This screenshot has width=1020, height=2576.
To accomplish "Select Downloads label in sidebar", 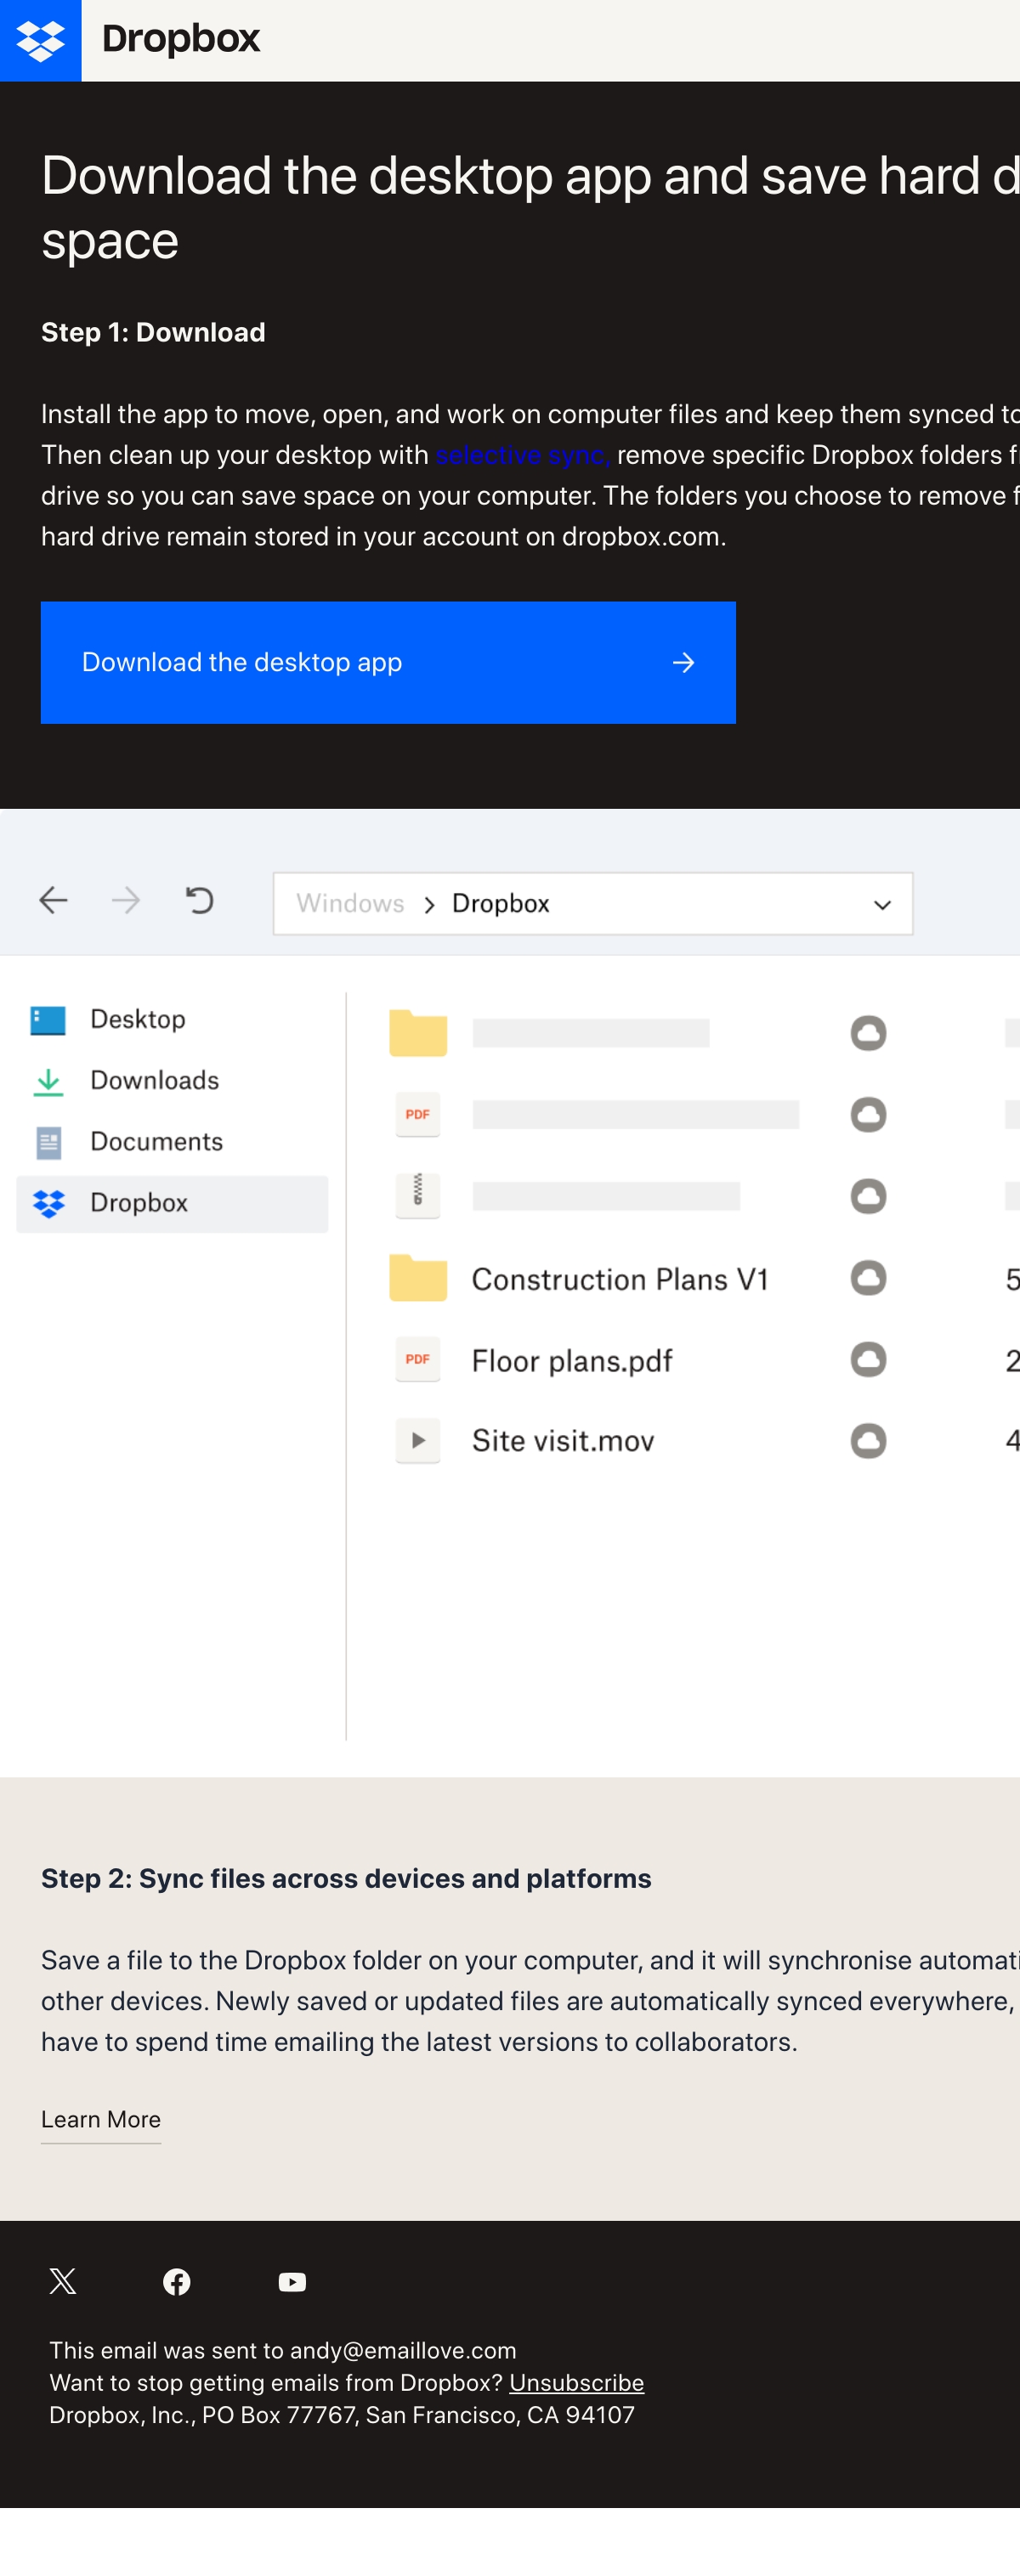I will (155, 1080).
